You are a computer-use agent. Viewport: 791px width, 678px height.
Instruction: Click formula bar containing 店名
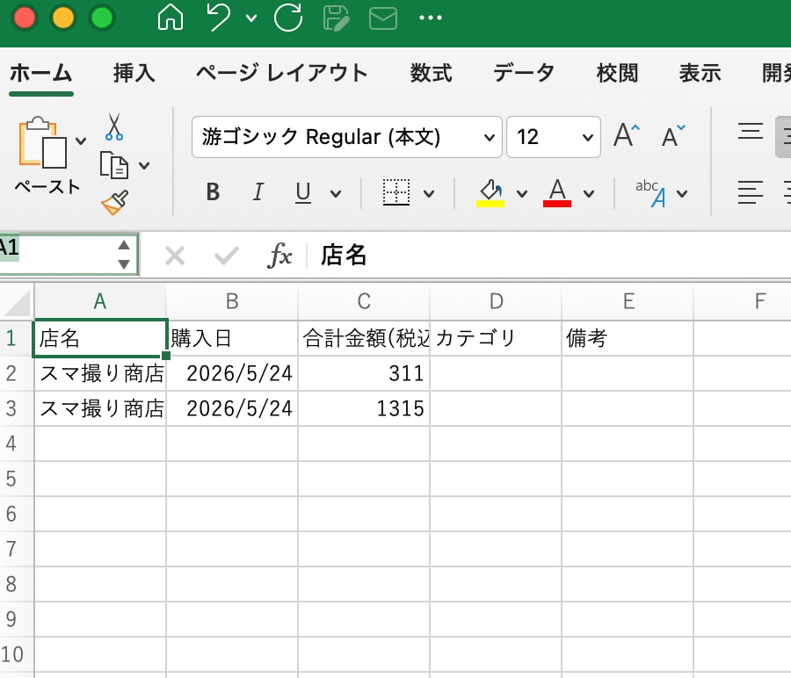550,255
